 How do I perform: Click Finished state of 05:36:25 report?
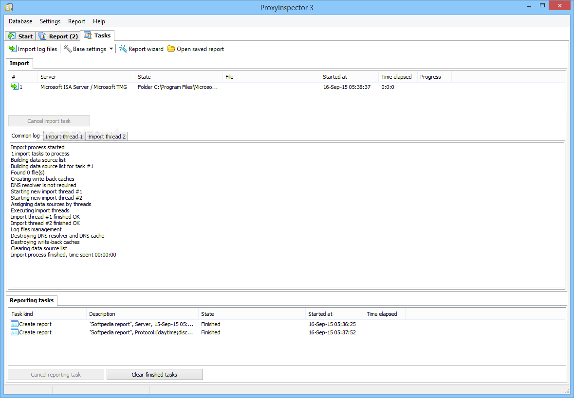pyautogui.click(x=210, y=324)
